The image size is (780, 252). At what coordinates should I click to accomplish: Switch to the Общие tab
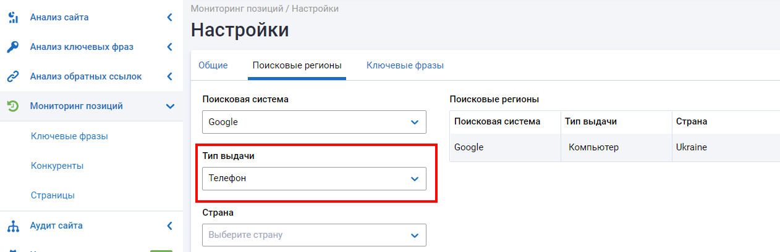click(x=213, y=65)
